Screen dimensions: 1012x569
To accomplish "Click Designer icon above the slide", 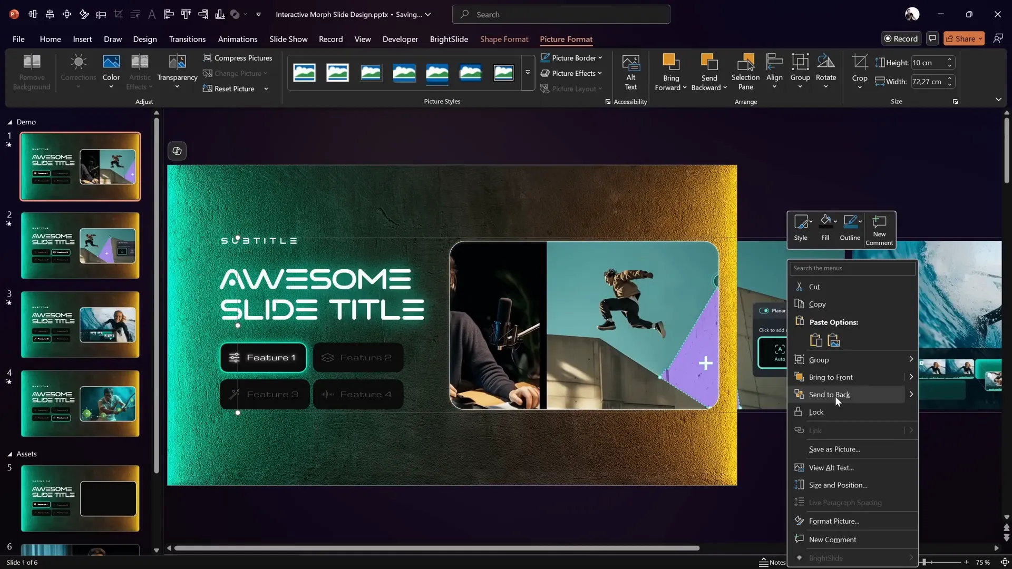I will coord(177,151).
